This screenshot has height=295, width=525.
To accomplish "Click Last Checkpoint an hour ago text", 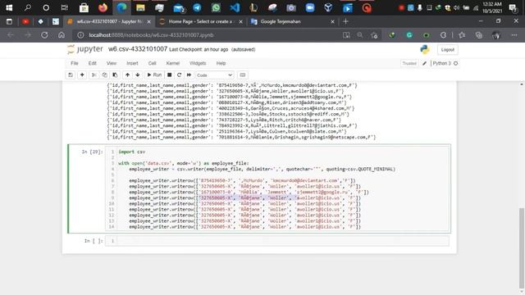I will (x=199, y=49).
